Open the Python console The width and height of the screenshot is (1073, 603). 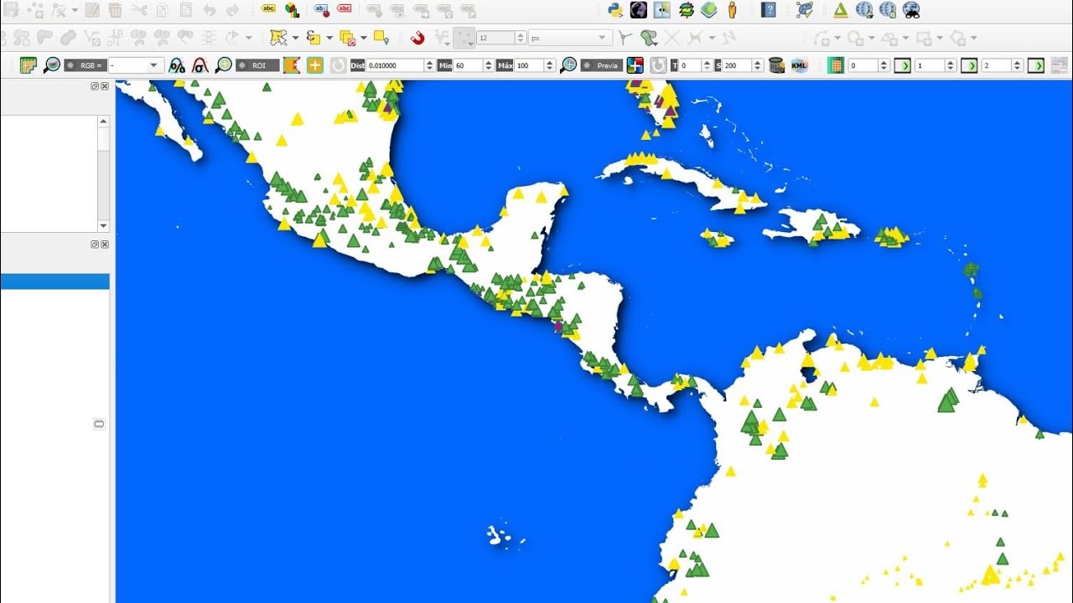pos(616,10)
